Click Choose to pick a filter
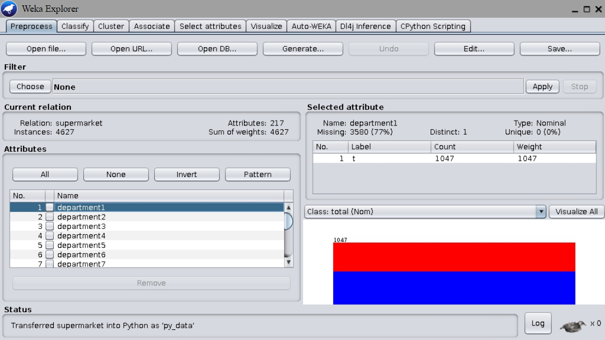The width and height of the screenshot is (605, 340). coord(30,87)
